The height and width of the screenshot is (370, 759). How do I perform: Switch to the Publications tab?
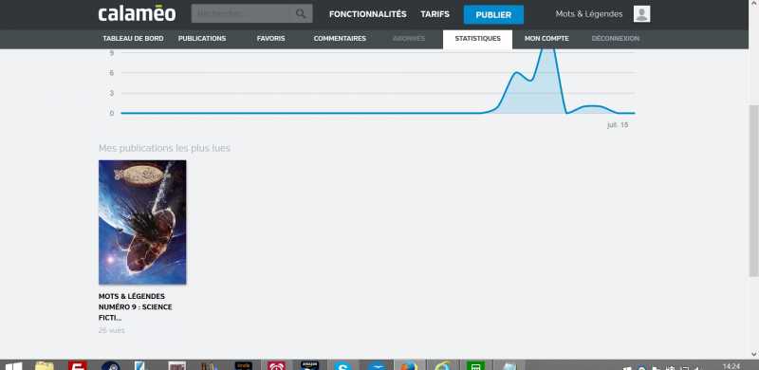tap(202, 39)
